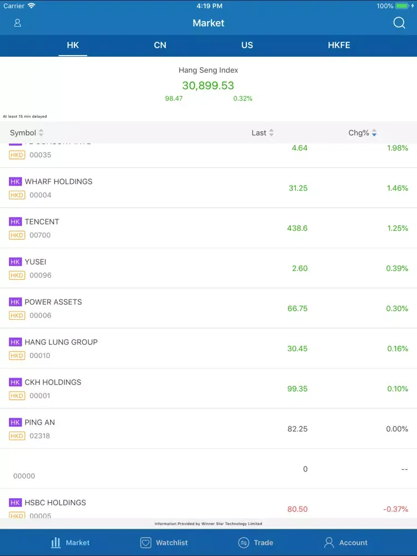417x556 pixels.
Task: Select the empty 00000 symbol row
Action: click(209, 469)
